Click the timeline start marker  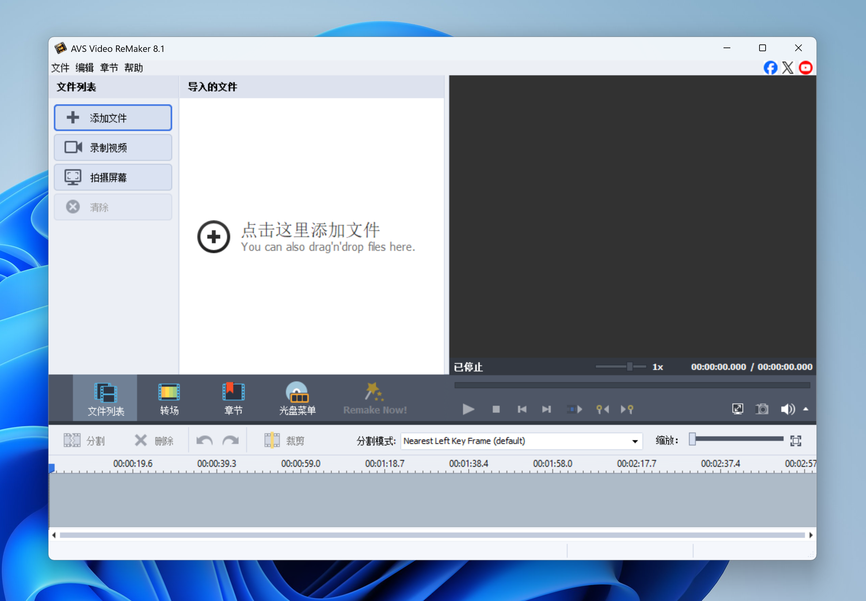52,468
